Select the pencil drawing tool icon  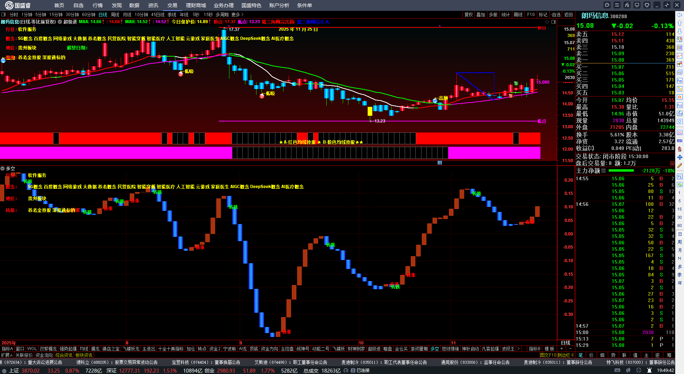point(680,165)
